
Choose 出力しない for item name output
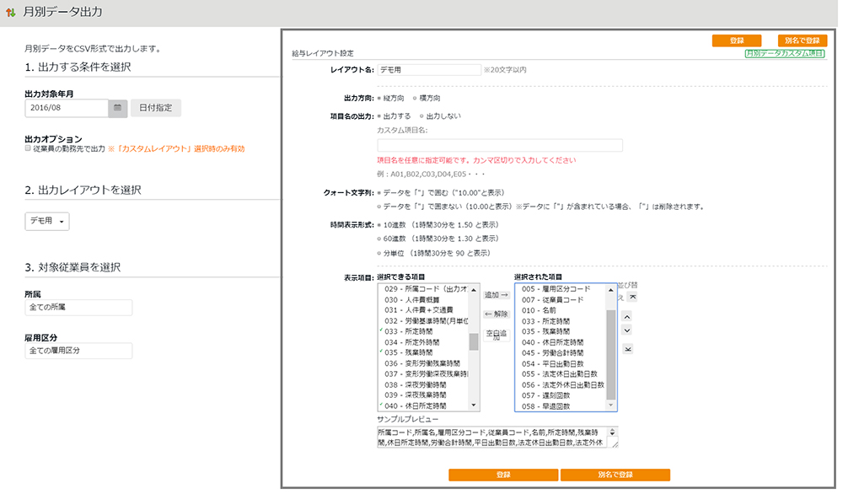tap(421, 115)
